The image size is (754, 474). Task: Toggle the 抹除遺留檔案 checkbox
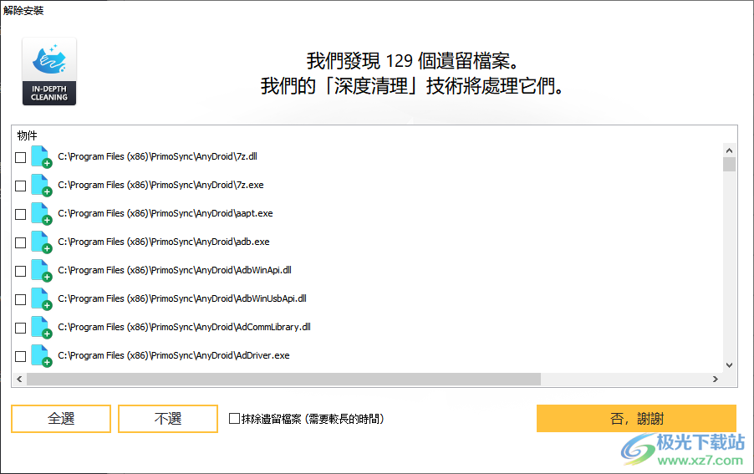point(234,419)
